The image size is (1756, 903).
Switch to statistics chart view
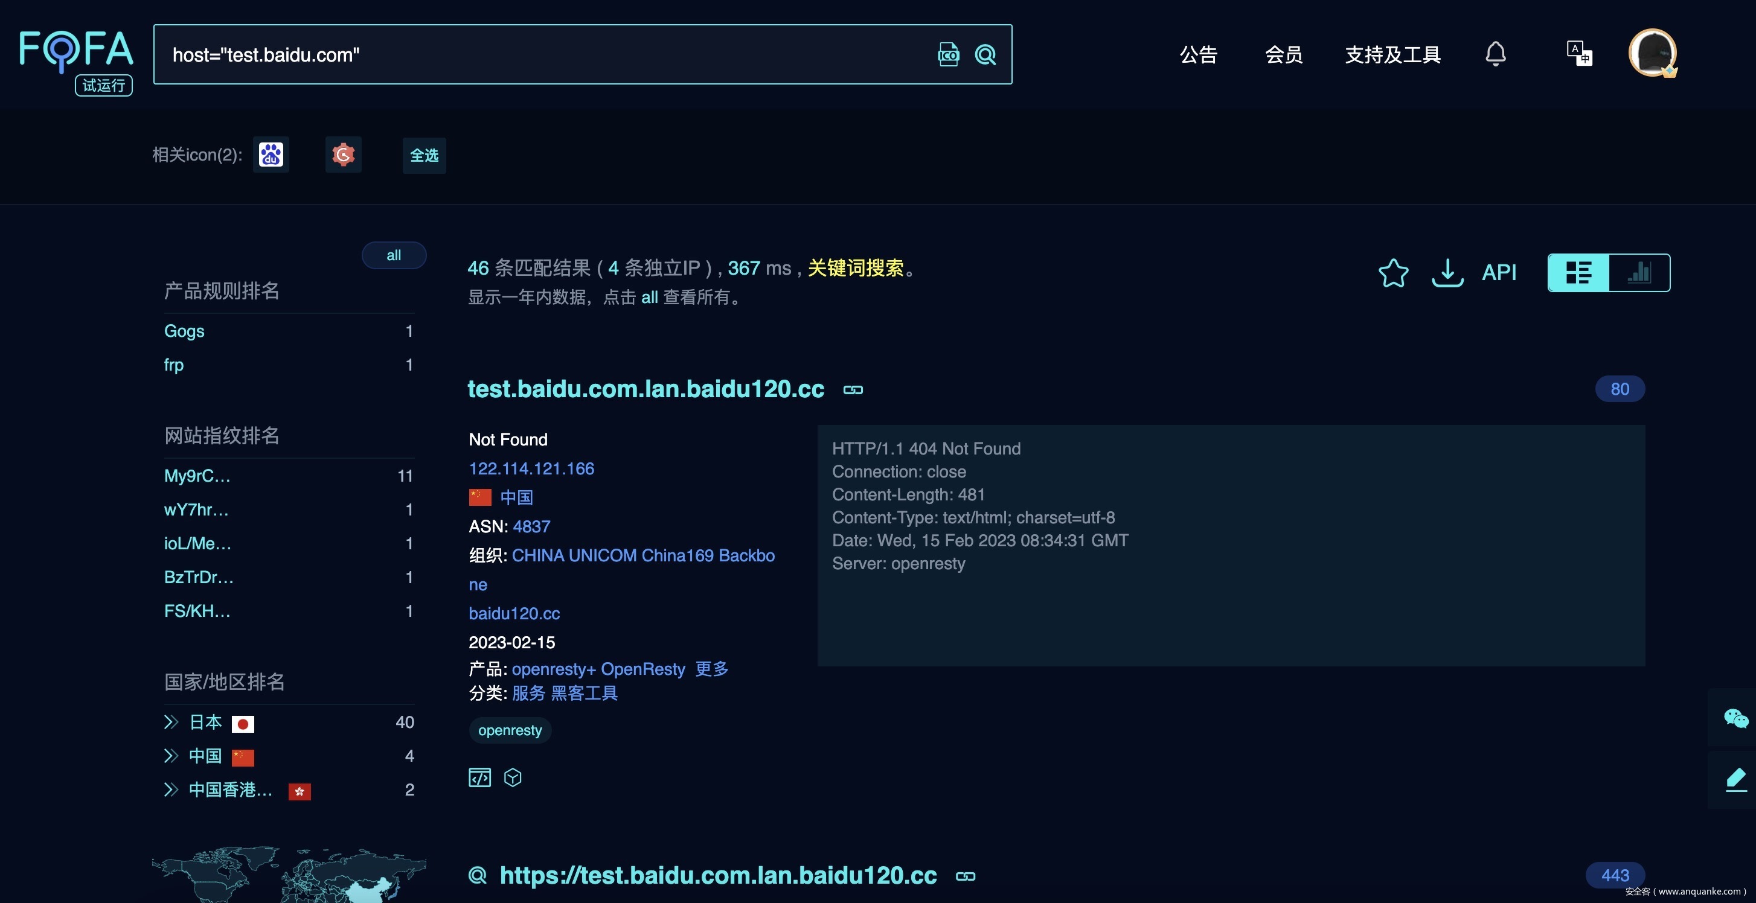[1639, 273]
